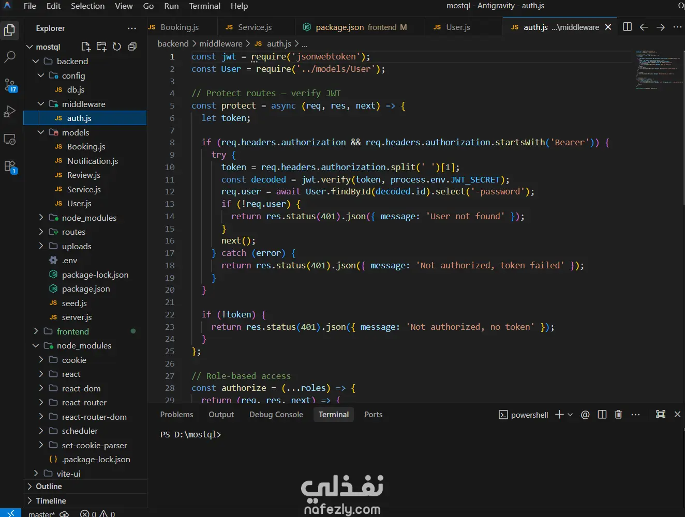Image resolution: width=685 pixels, height=517 pixels.
Task: Add a new terminal with plus icon
Action: click(x=559, y=415)
